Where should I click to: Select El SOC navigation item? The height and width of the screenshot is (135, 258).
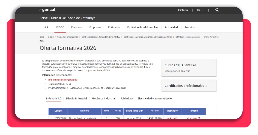[x=60, y=27]
